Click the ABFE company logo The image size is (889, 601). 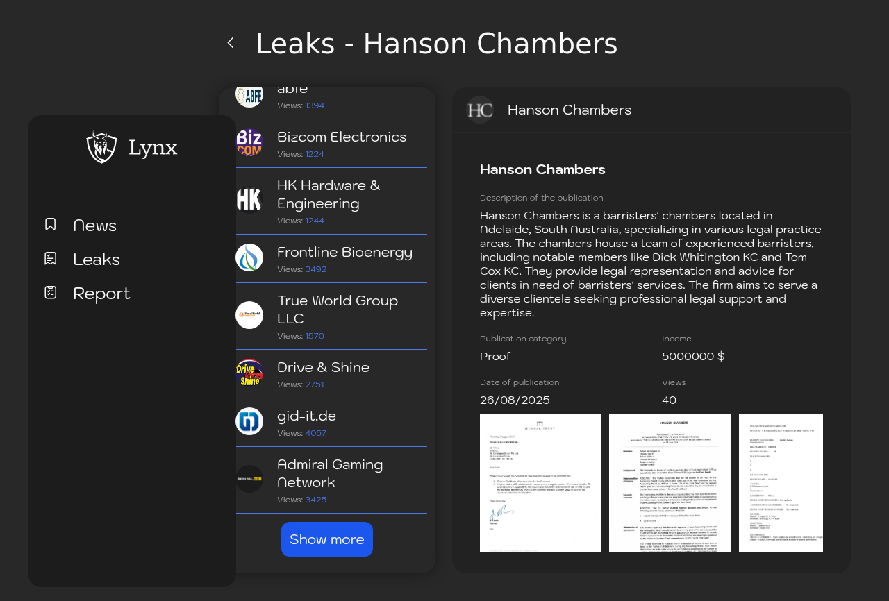(249, 96)
